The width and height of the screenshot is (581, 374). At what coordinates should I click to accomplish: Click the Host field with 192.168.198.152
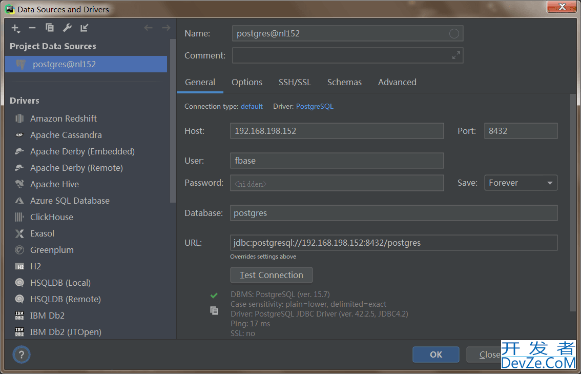tap(337, 131)
